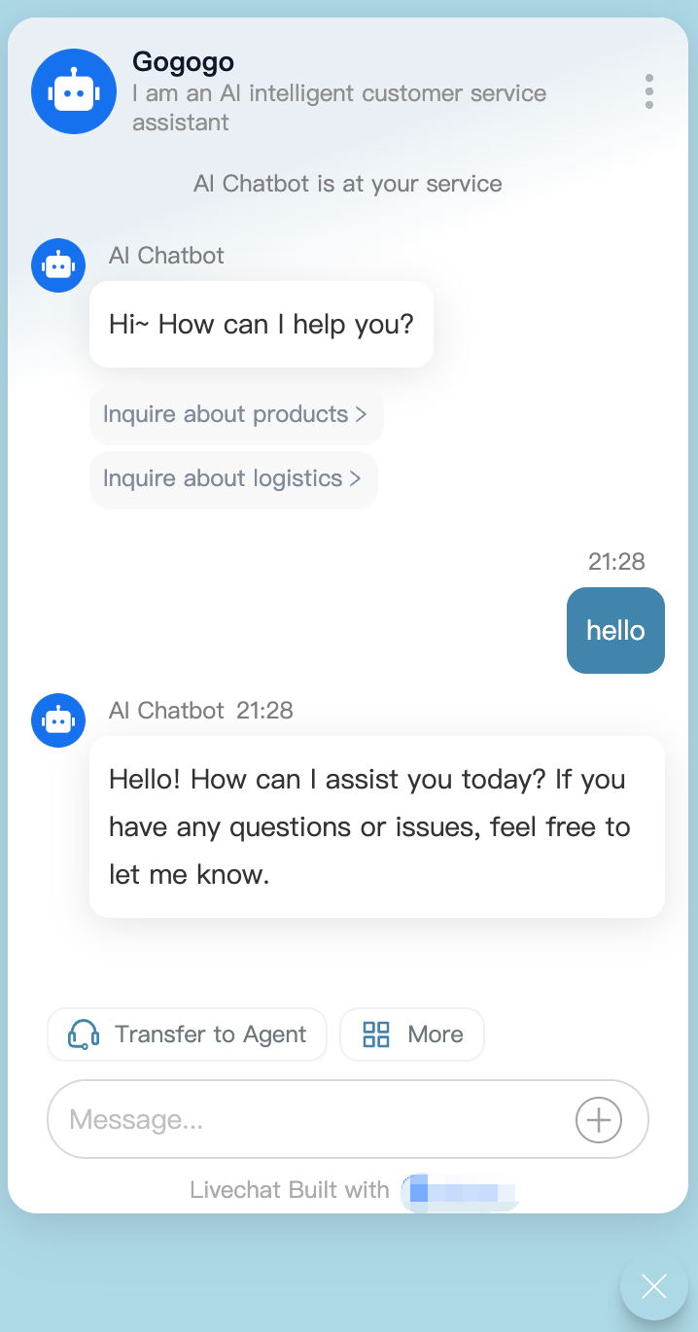Close the chat widget with X button
The width and height of the screenshot is (698, 1332).
tap(653, 1286)
